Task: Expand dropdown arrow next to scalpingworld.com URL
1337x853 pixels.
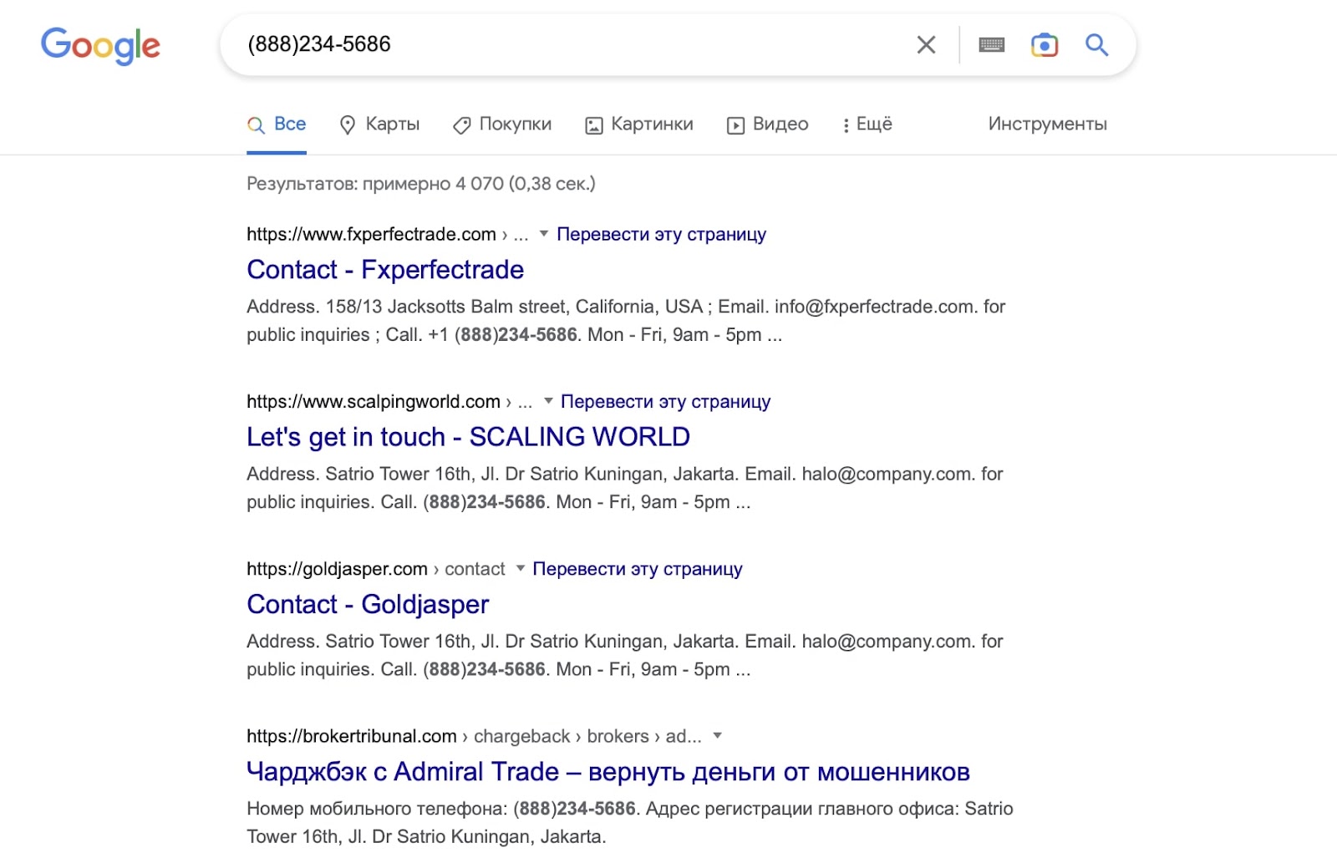Action: point(548,401)
